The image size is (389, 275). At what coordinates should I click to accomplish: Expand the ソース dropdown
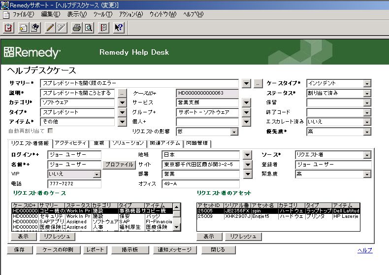pyautogui.click(x=367, y=155)
